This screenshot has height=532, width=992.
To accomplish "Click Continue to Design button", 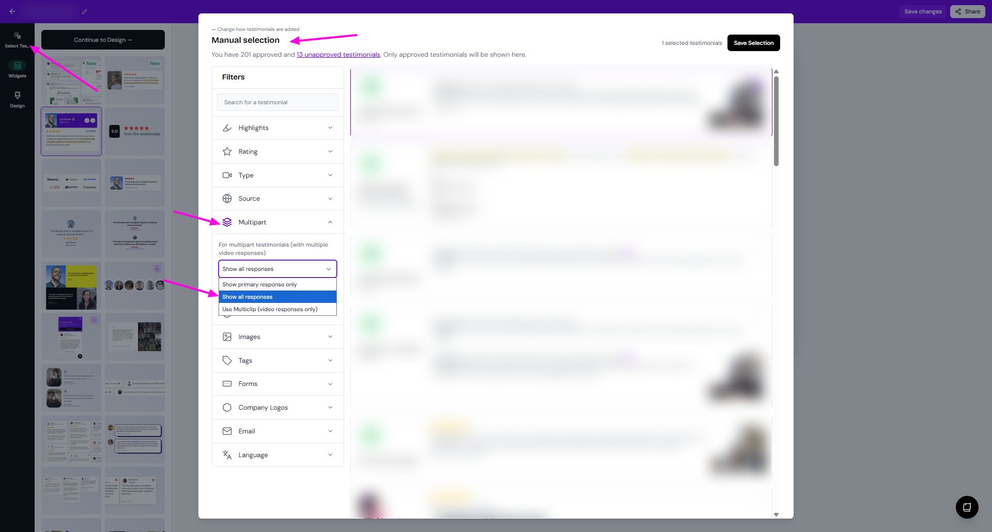I will pyautogui.click(x=103, y=40).
